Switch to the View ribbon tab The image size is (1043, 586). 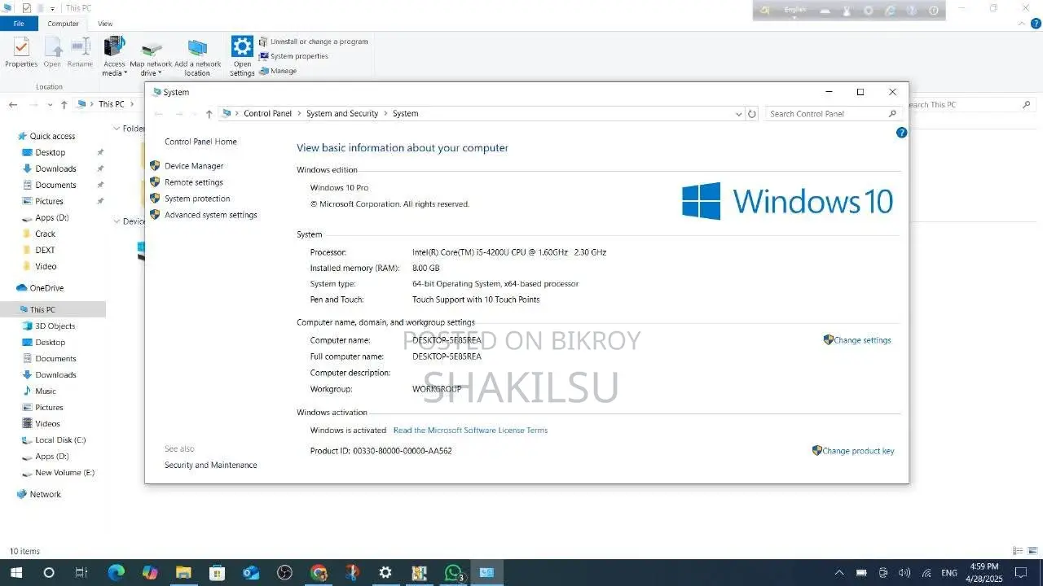coord(105,24)
